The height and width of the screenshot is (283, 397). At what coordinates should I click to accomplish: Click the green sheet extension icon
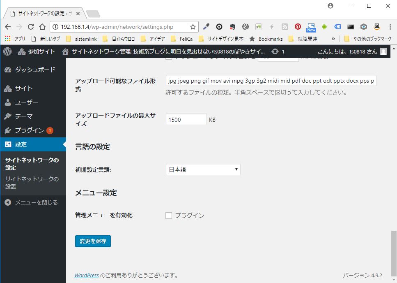pos(259,27)
